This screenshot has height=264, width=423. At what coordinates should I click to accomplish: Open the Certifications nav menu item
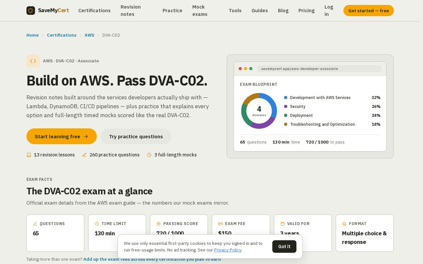(95, 11)
